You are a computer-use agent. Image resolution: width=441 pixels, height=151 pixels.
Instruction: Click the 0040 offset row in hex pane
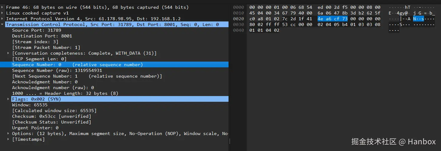click(x=239, y=30)
